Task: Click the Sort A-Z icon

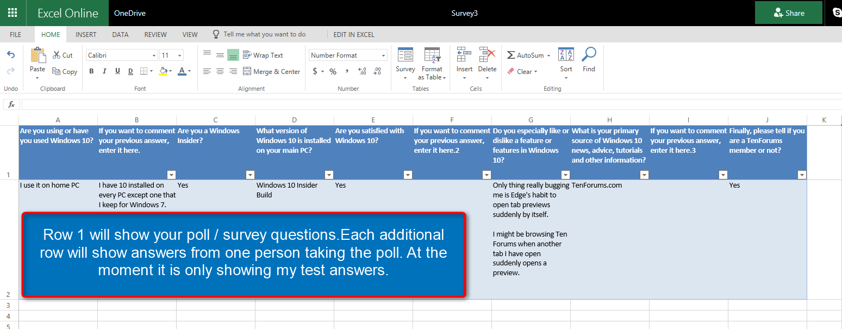Action: [566, 54]
